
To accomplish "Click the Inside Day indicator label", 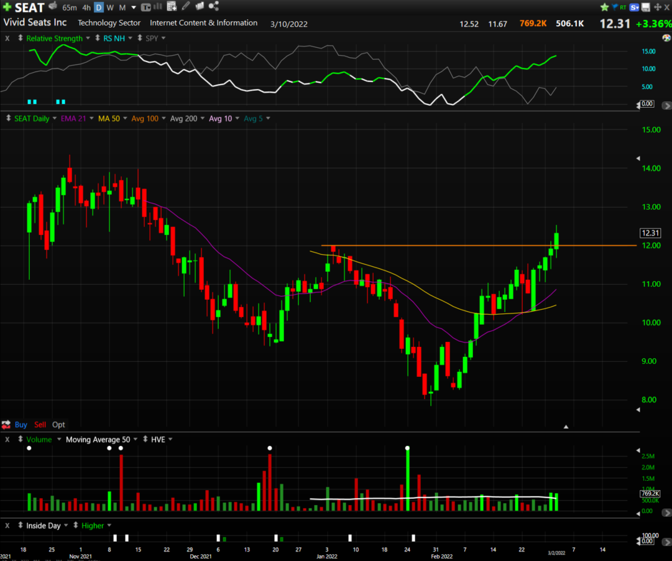I will pyautogui.click(x=44, y=526).
